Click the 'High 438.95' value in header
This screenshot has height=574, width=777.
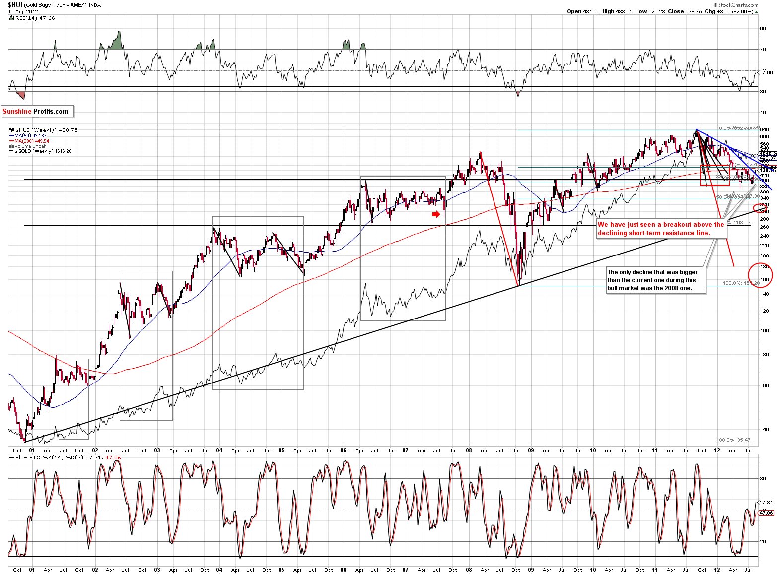point(617,11)
